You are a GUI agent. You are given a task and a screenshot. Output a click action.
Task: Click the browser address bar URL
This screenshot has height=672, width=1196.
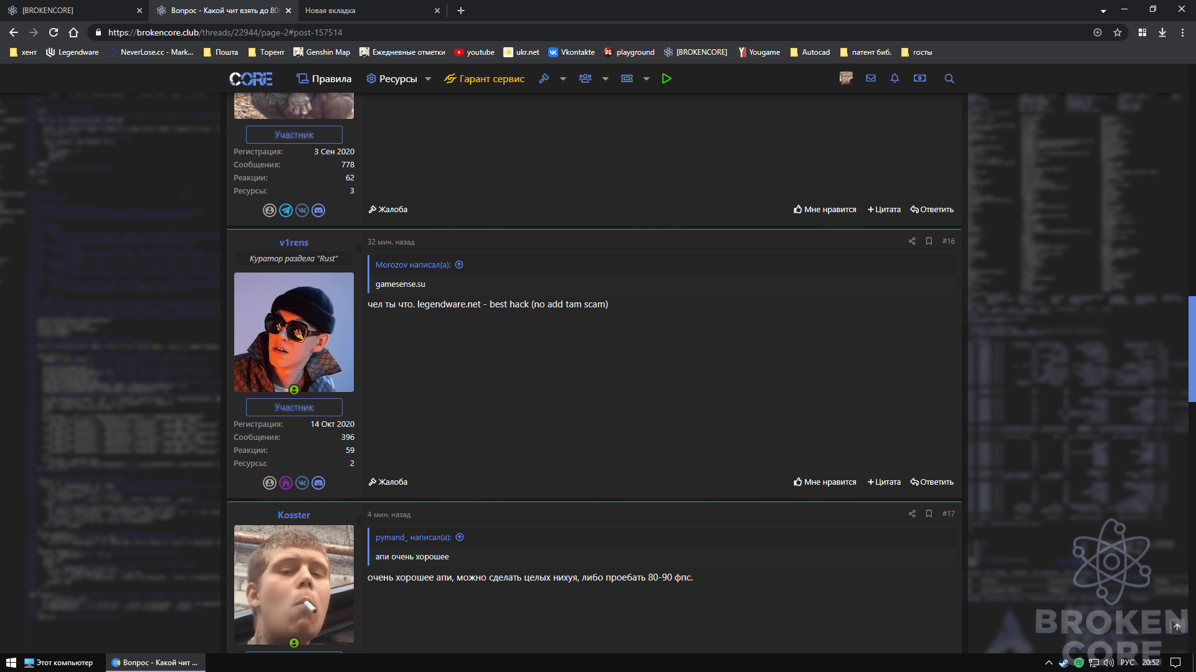coord(225,32)
